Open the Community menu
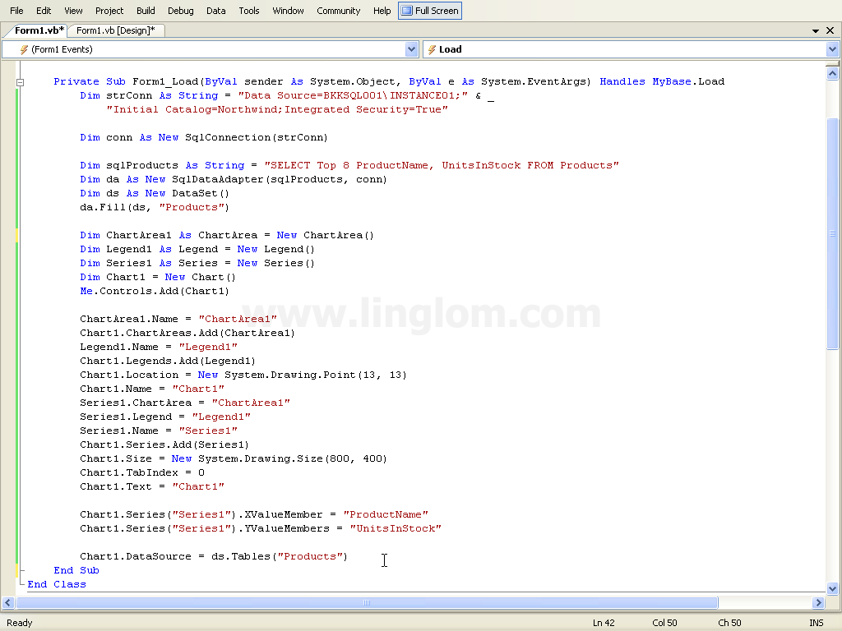The height and width of the screenshot is (631, 842). pos(338,11)
